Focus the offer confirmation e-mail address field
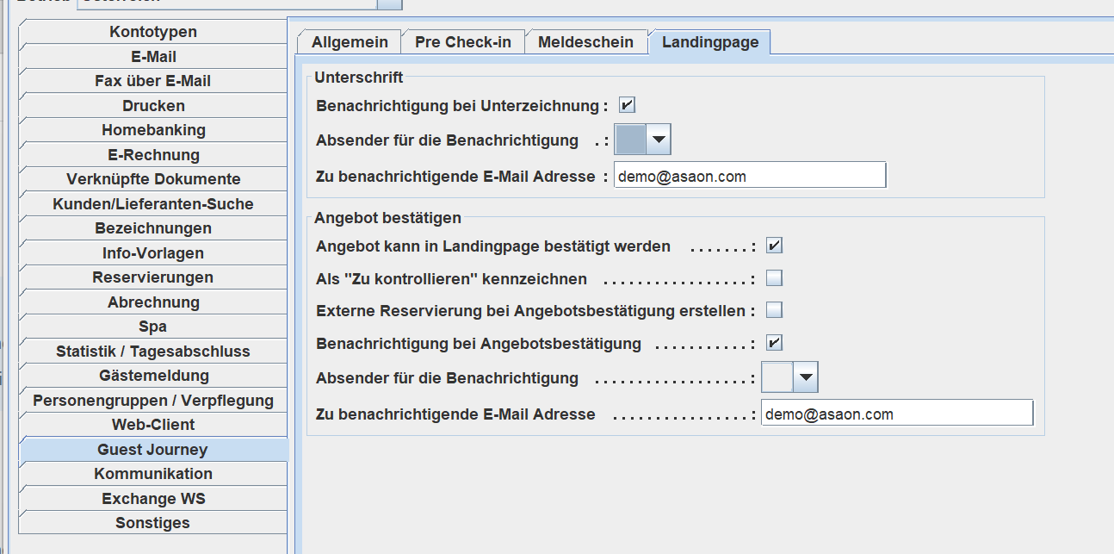This screenshot has width=1114, height=554. pos(896,414)
